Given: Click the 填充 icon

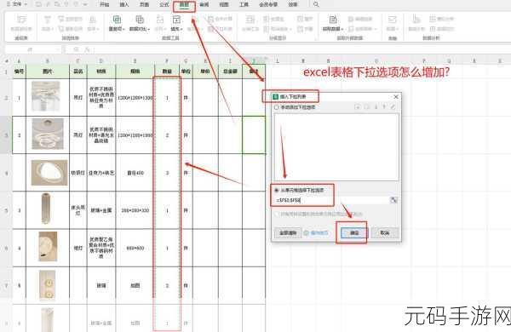Looking at the screenshot, I should pyautogui.click(x=176, y=20).
